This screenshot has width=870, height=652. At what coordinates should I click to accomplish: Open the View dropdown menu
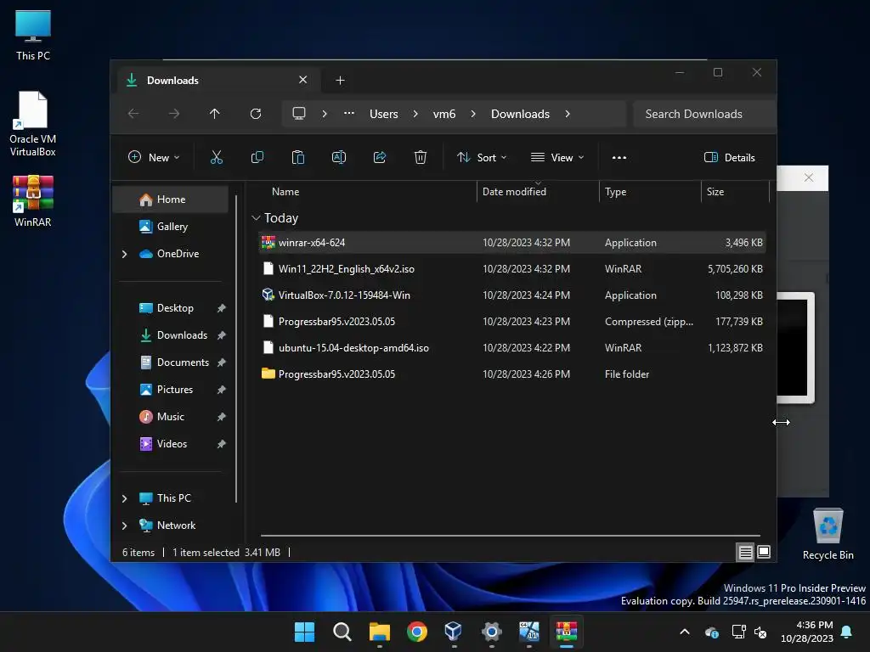click(557, 157)
